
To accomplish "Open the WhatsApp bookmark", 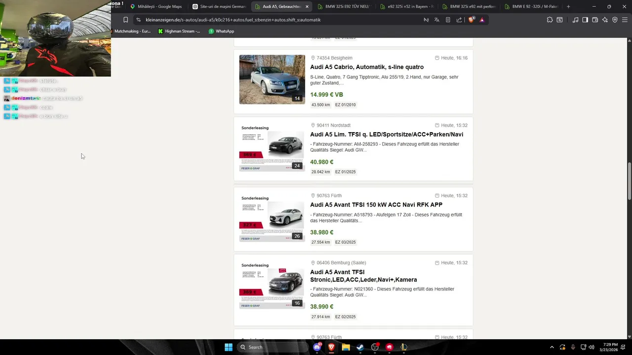I will [221, 31].
